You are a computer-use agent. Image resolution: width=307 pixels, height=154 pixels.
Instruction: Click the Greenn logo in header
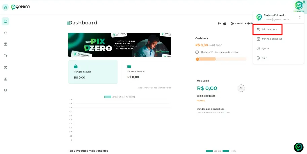click(x=21, y=7)
